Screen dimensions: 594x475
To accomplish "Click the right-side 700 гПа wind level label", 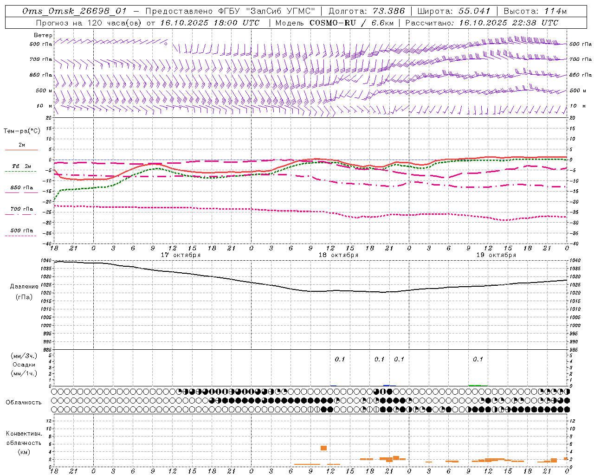I will tap(581, 59).
